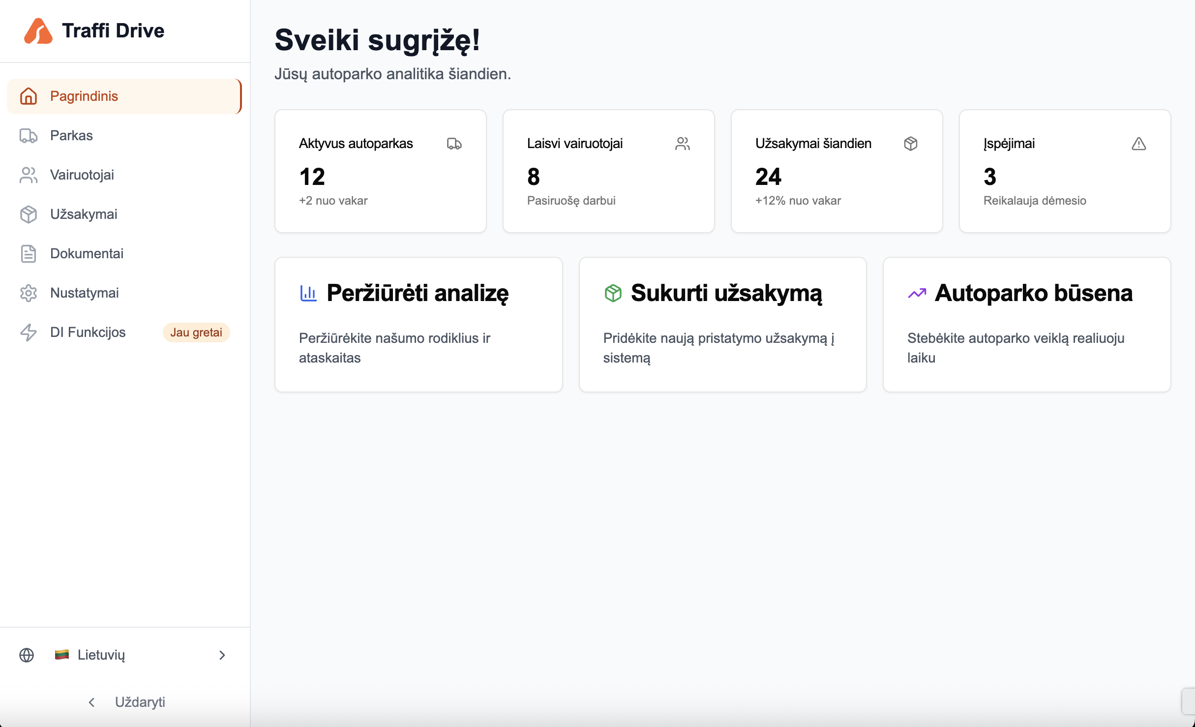Open Nustatymai settings
The height and width of the screenshot is (727, 1195).
click(125, 293)
